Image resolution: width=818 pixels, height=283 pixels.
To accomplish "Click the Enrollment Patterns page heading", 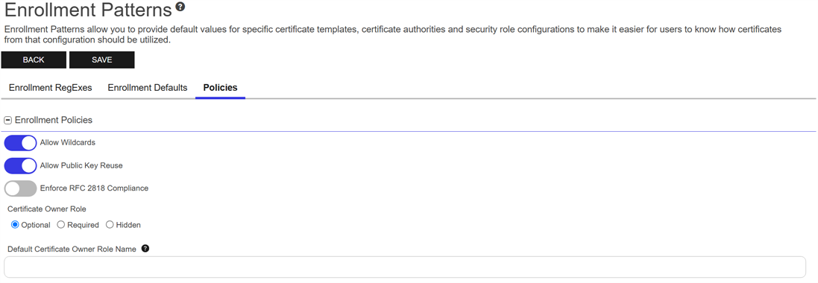I will click(88, 10).
